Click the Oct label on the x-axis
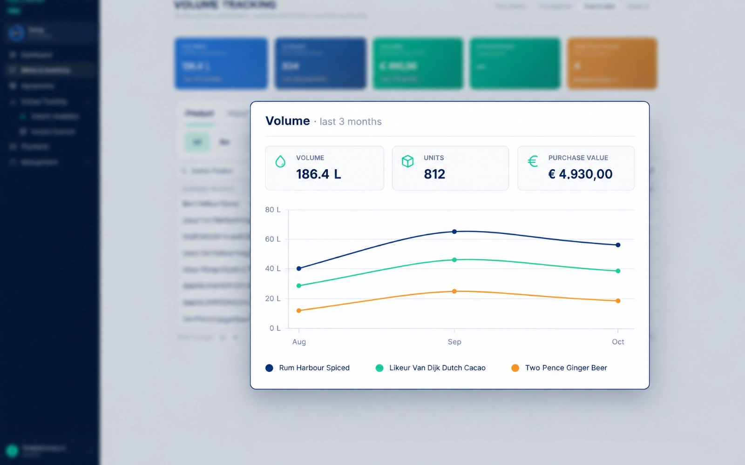745x465 pixels. coord(618,342)
